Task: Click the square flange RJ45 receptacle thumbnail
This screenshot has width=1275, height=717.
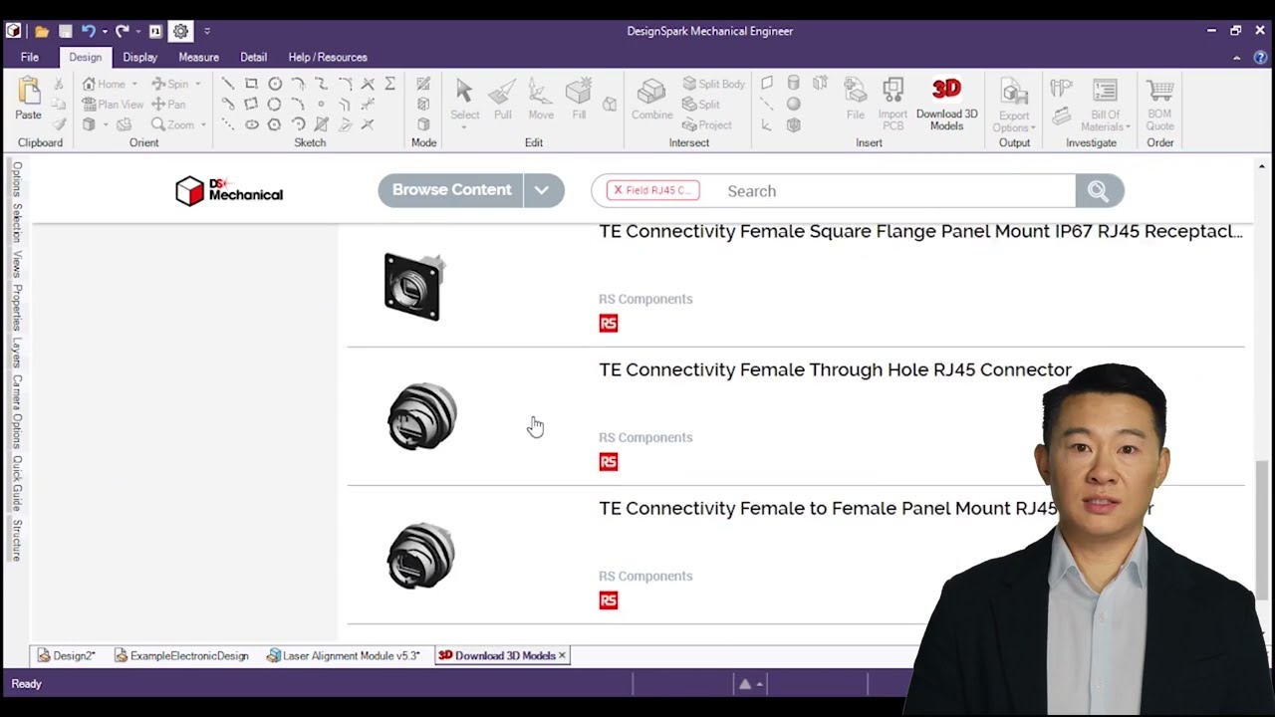Action: click(x=414, y=287)
